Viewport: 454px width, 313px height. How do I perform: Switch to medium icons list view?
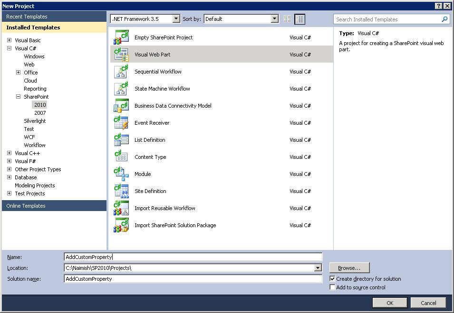[x=299, y=19]
